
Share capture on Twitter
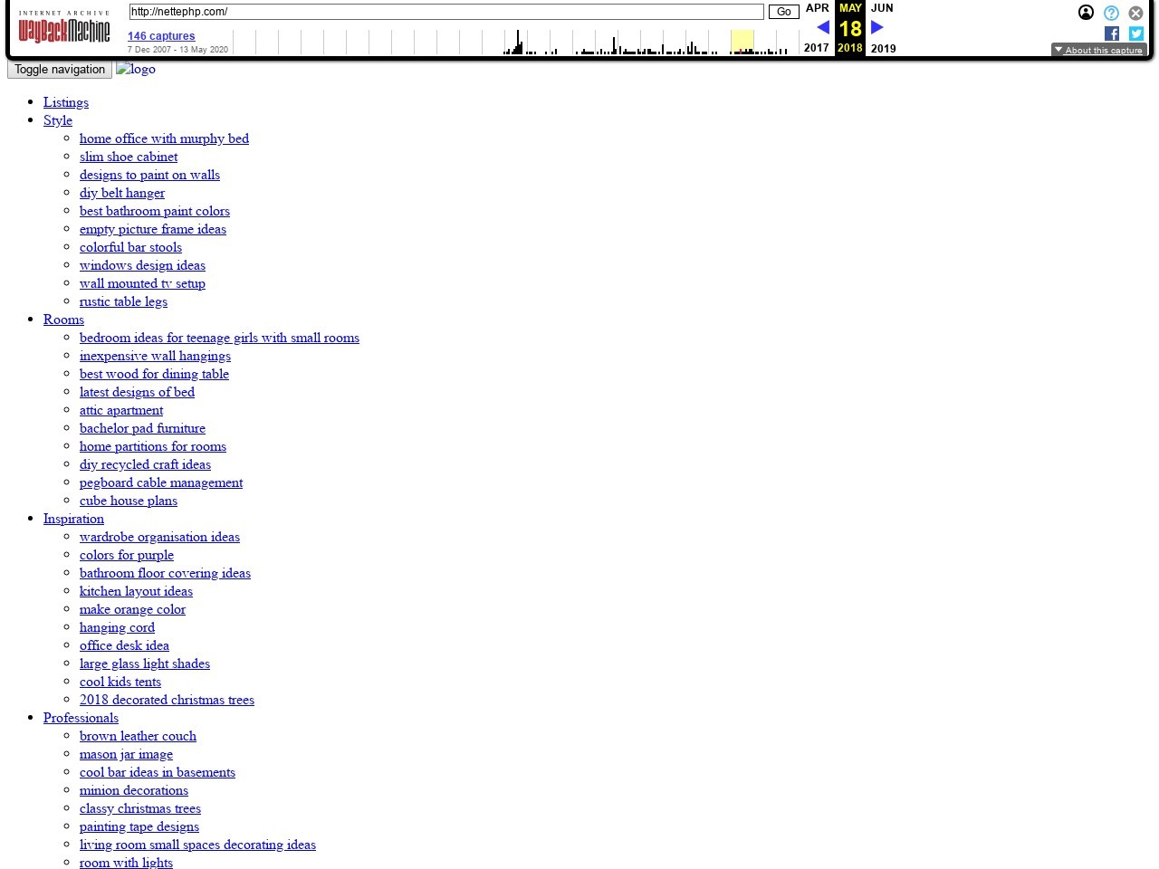point(1136,33)
